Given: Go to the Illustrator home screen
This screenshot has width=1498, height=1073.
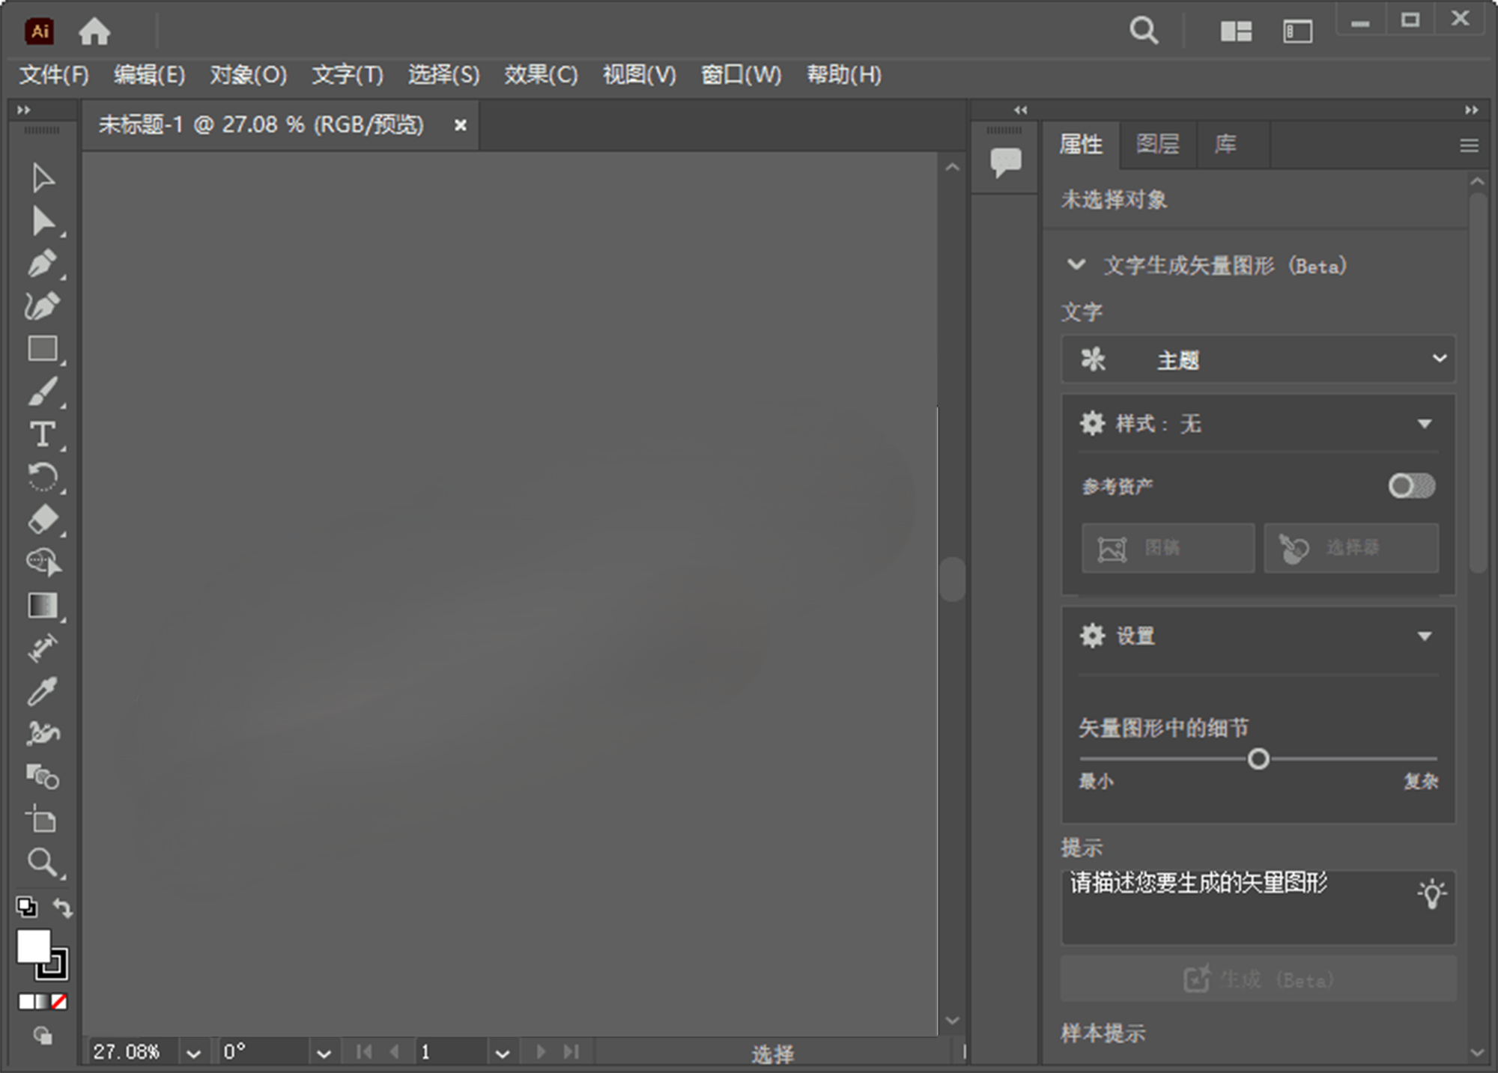Looking at the screenshot, I should tap(94, 31).
